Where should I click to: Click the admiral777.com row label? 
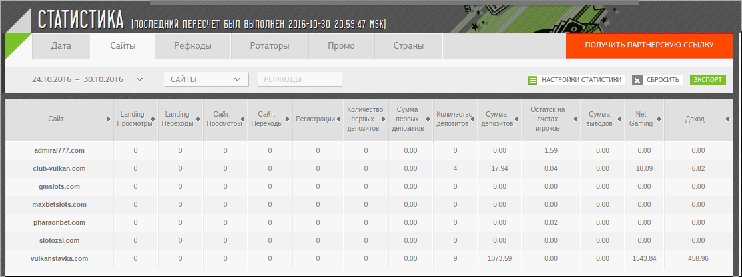(x=59, y=150)
